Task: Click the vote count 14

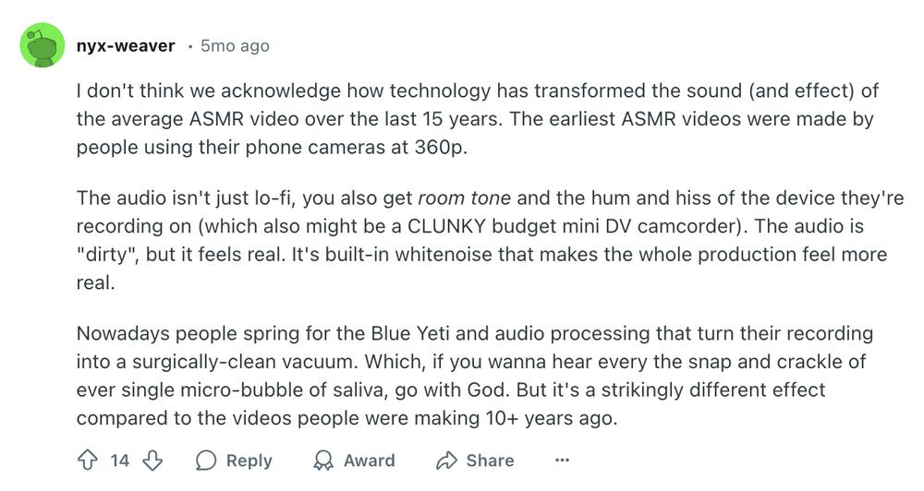Action: [119, 461]
